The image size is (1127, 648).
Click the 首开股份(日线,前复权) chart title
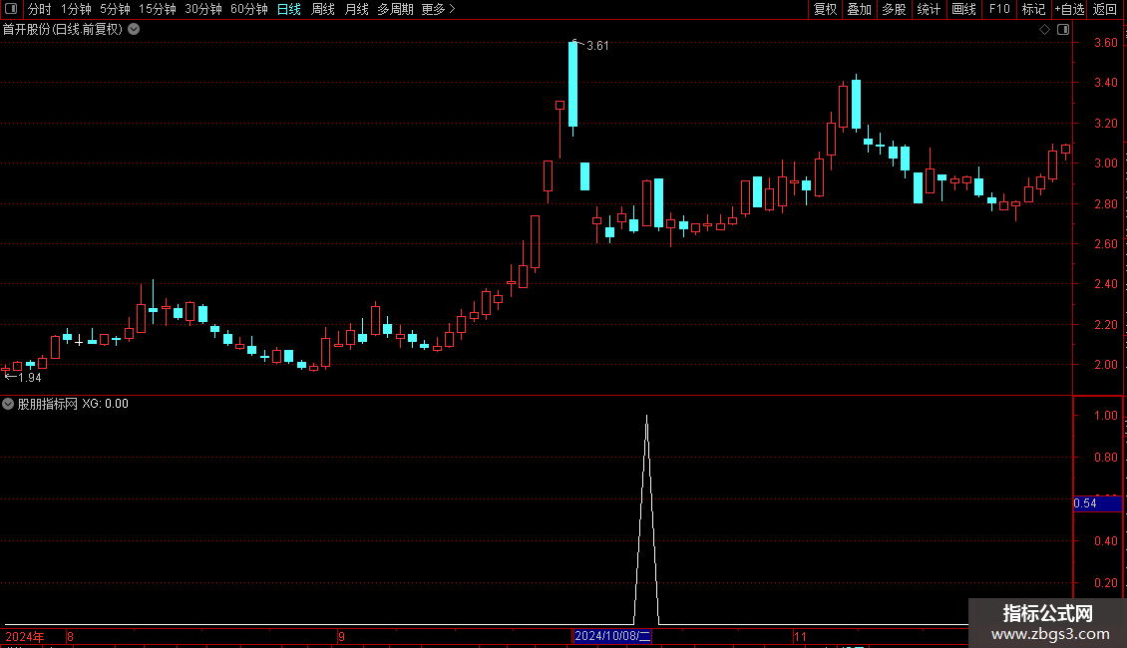pos(63,30)
